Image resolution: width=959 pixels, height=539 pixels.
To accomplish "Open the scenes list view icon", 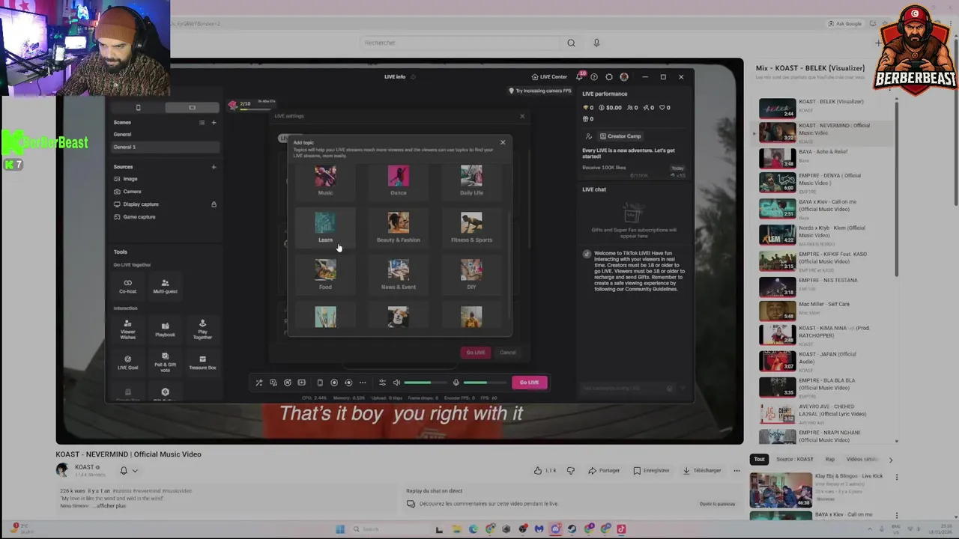I will (202, 122).
